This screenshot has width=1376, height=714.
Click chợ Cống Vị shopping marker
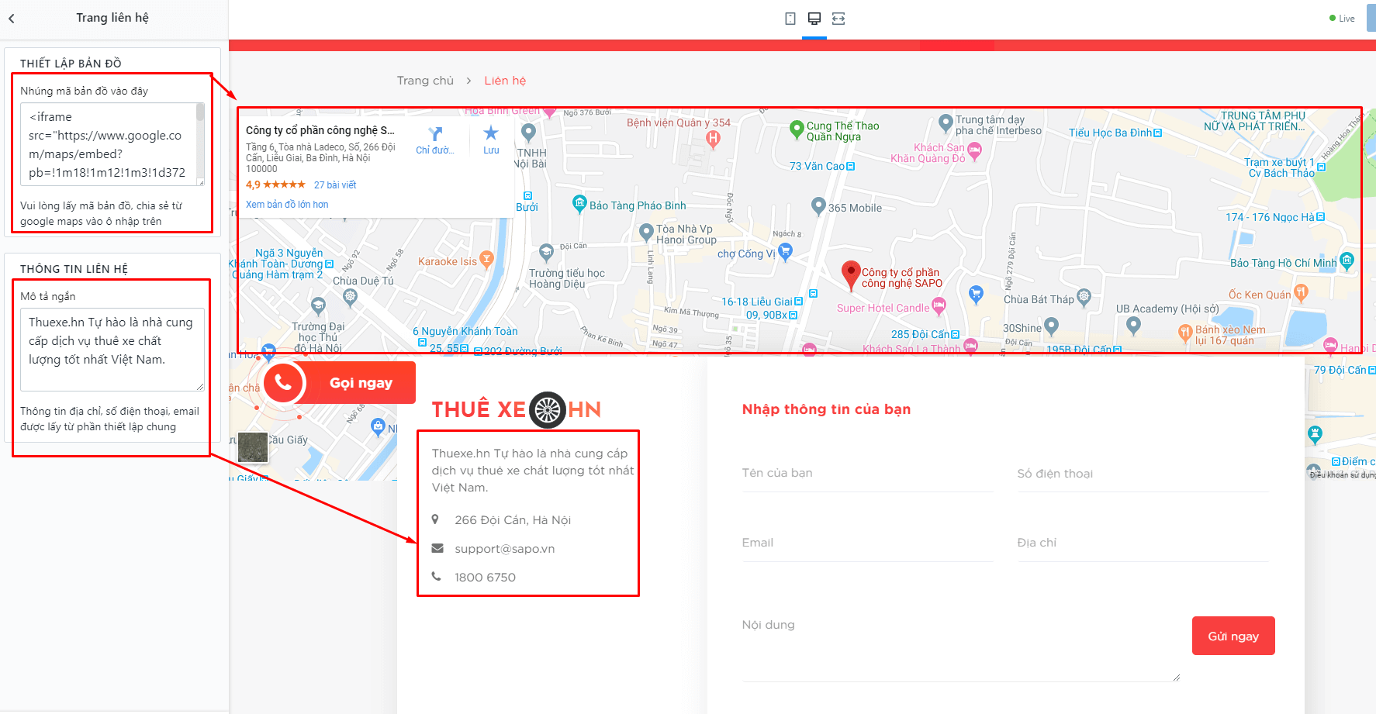[785, 252]
